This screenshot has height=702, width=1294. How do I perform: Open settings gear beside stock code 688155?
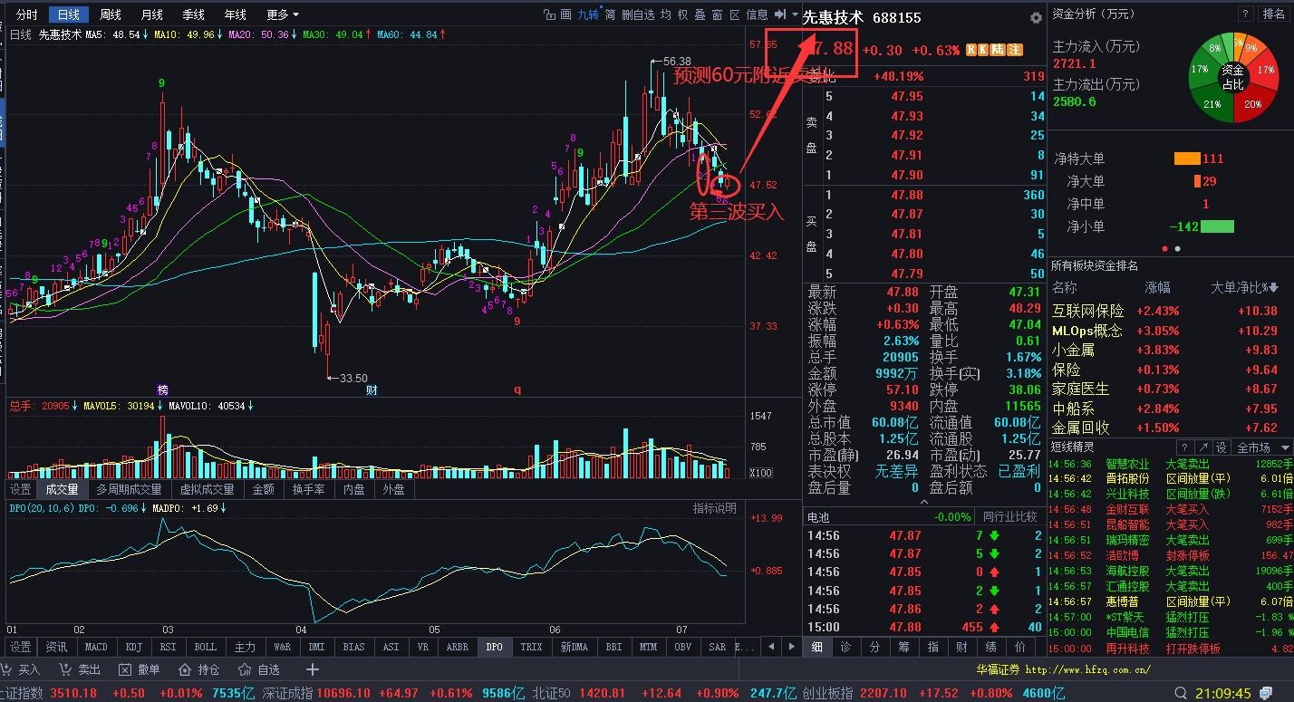(x=1036, y=17)
